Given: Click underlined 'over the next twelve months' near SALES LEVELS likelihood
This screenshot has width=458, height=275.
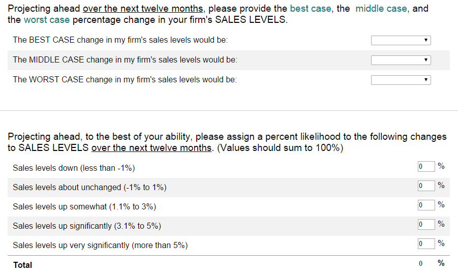Looking at the screenshot, I should point(151,147).
